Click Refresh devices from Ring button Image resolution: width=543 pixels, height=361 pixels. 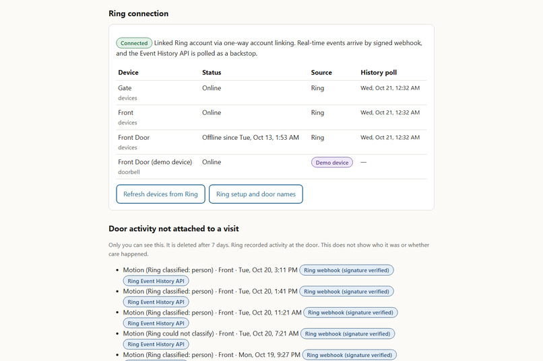pyautogui.click(x=160, y=194)
